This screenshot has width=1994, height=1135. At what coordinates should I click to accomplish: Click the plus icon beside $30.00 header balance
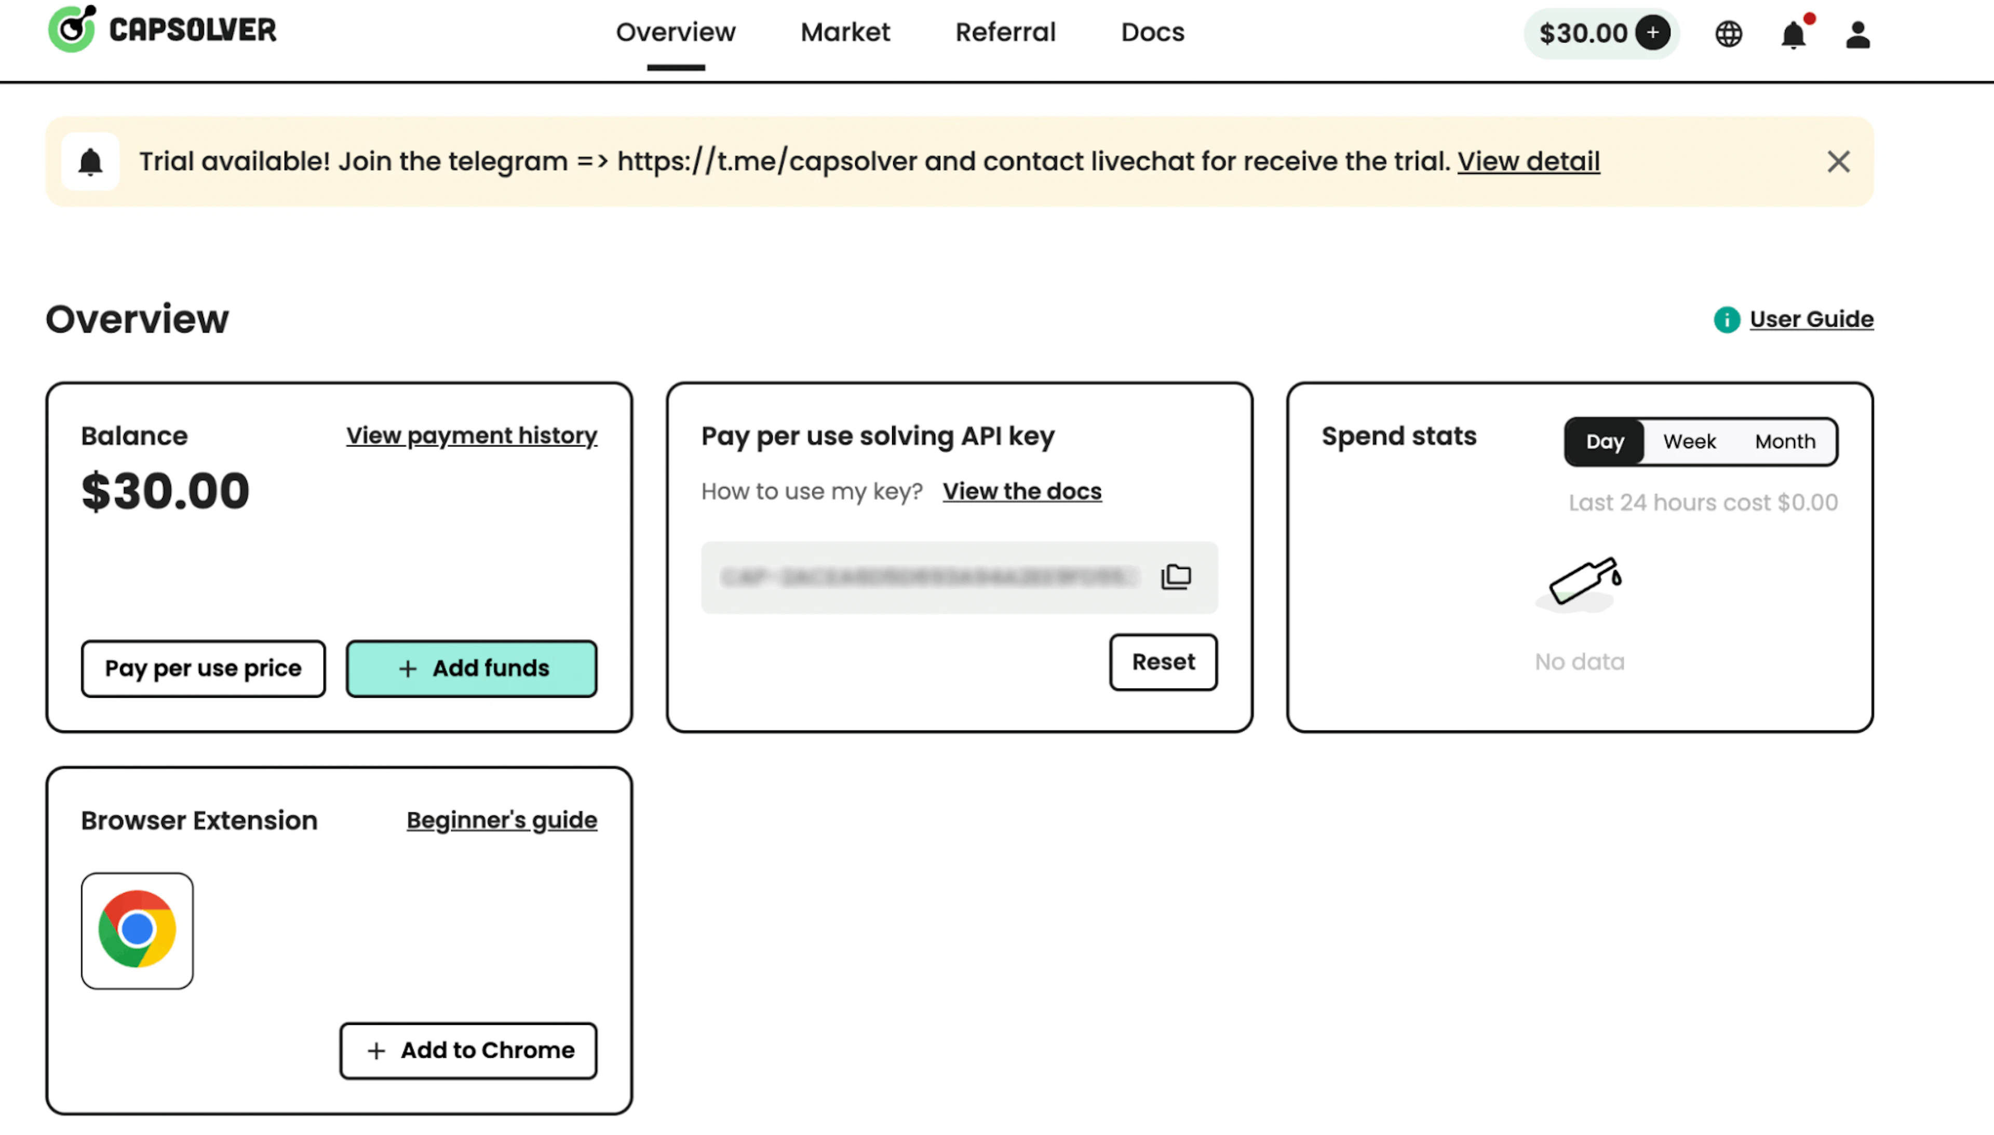1652,33
